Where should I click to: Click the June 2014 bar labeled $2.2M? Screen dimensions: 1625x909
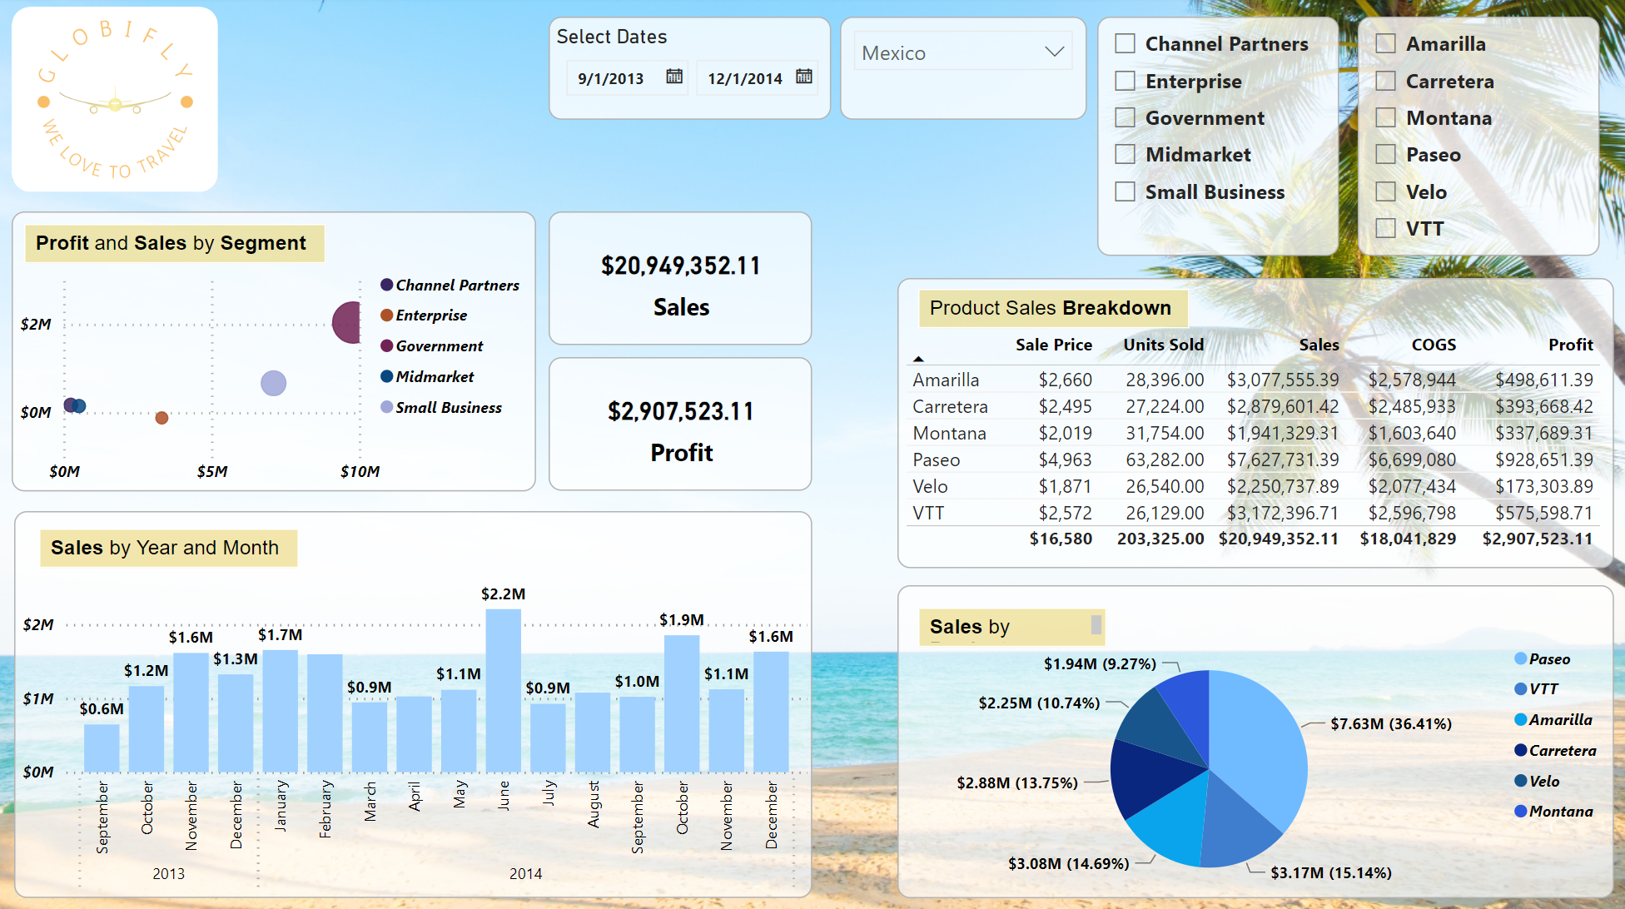(504, 691)
